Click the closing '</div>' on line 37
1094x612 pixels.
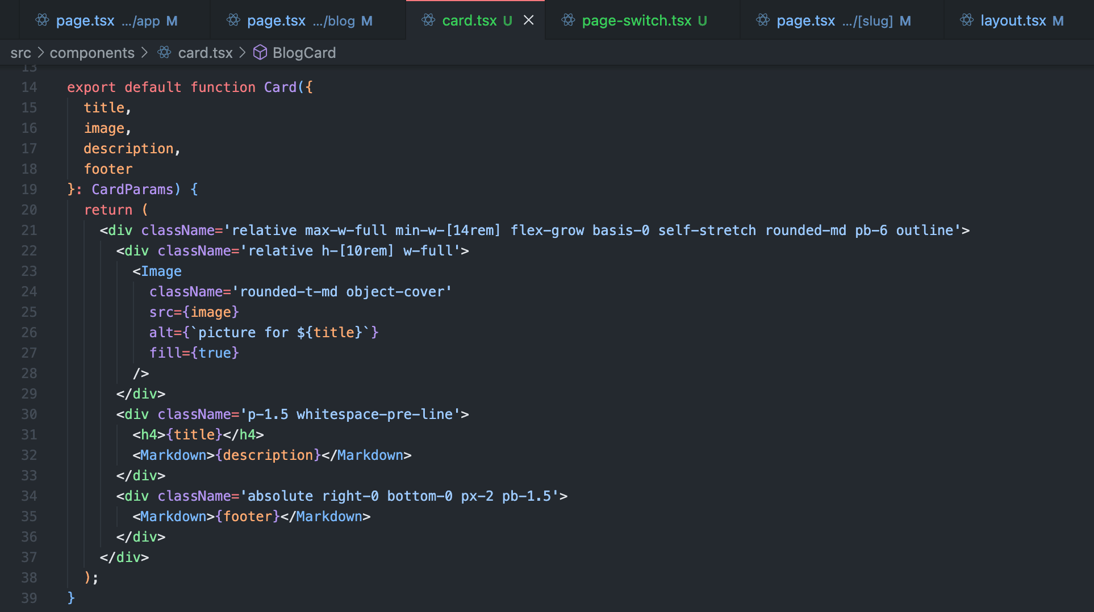point(124,557)
